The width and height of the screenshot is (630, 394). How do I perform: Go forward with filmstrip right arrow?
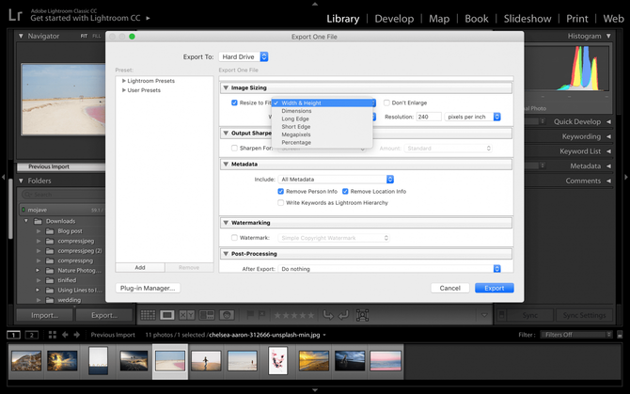tap(77, 335)
